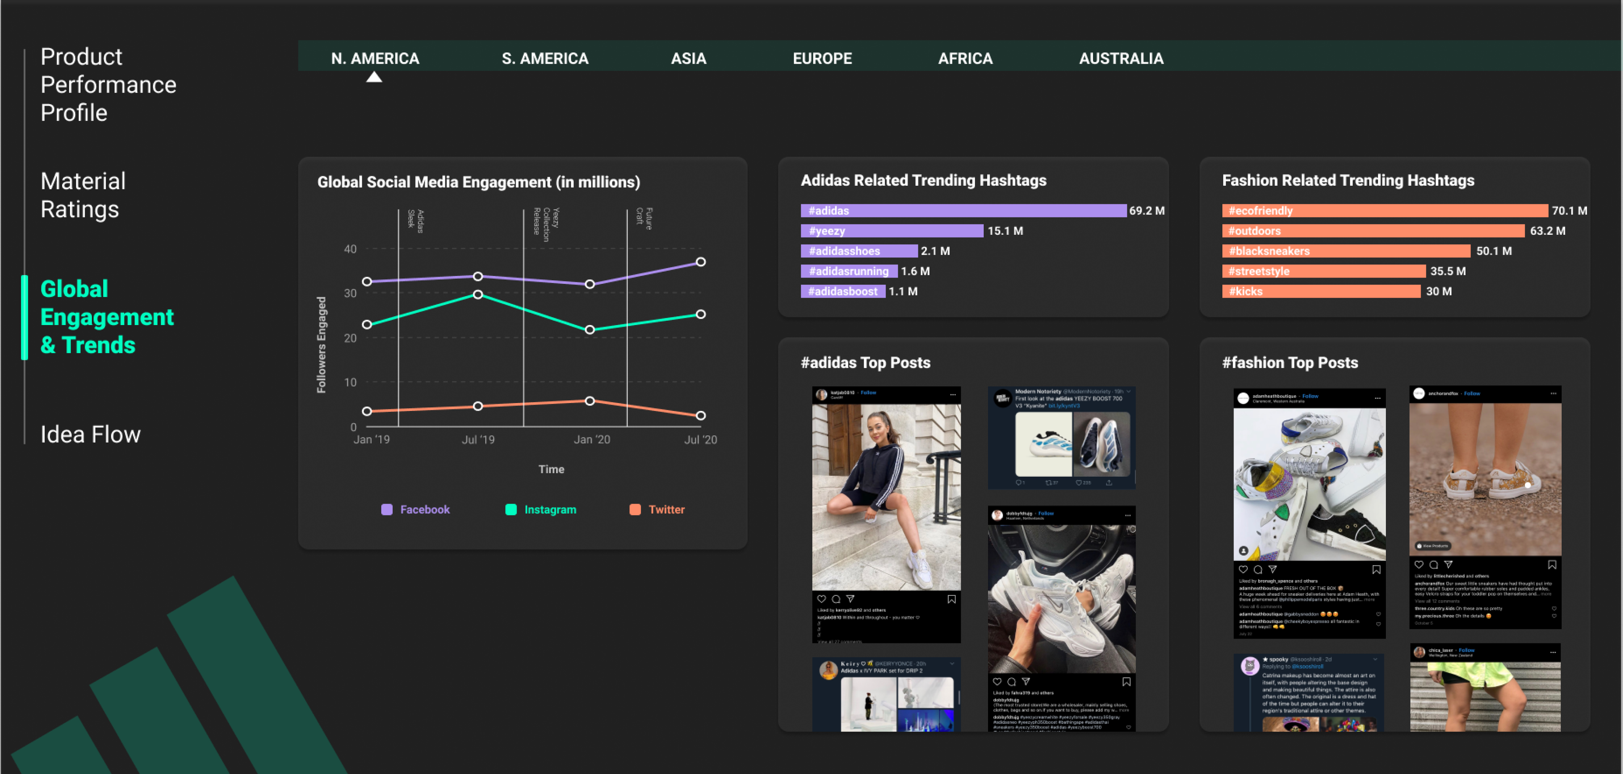The height and width of the screenshot is (774, 1623).
Task: Follow anchorandfox account
Action: click(1472, 393)
